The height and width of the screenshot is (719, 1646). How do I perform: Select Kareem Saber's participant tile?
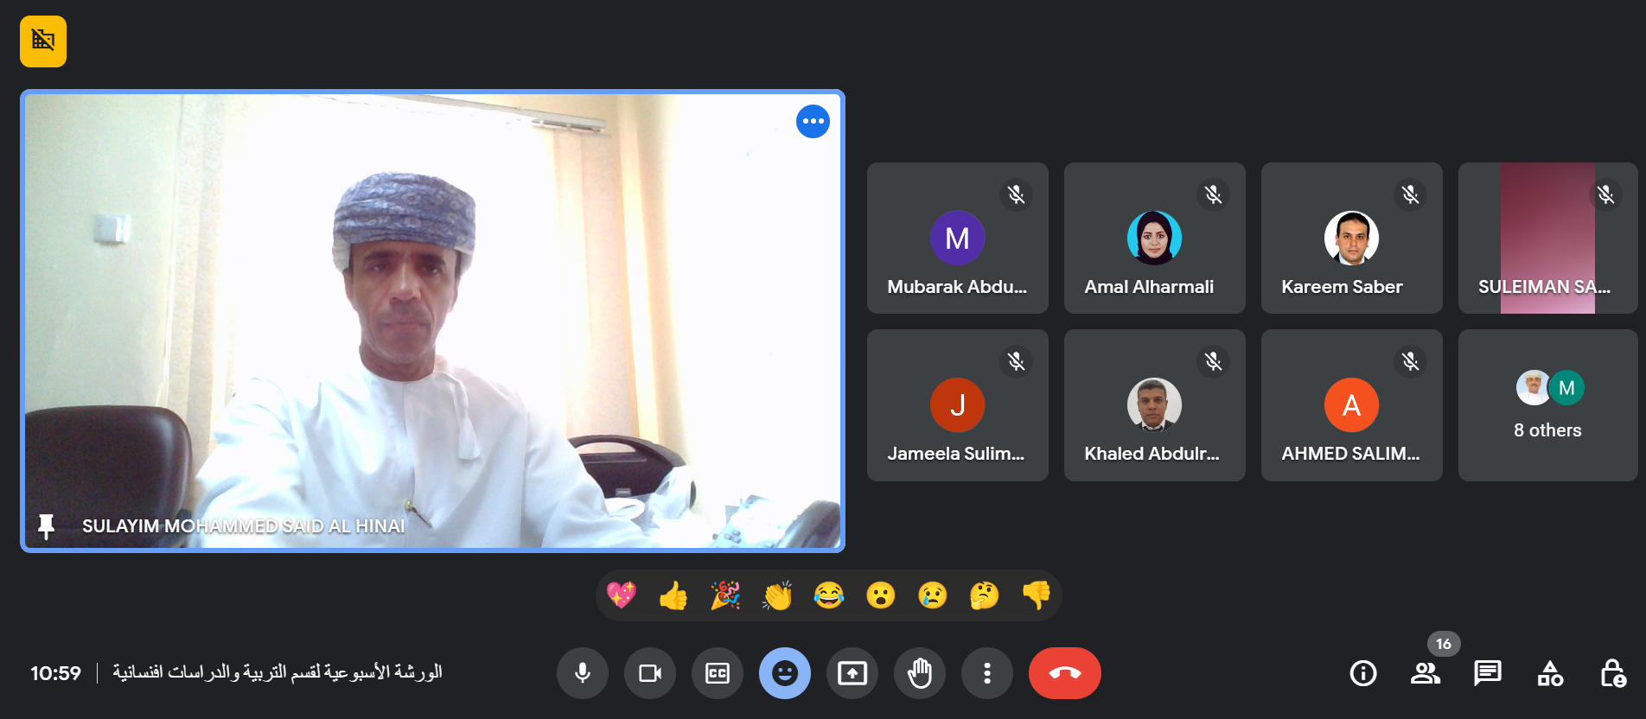(1351, 239)
